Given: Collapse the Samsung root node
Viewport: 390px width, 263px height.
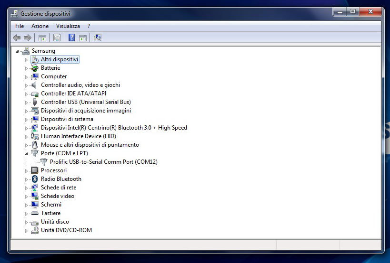Looking at the screenshot, I should pyautogui.click(x=17, y=51).
